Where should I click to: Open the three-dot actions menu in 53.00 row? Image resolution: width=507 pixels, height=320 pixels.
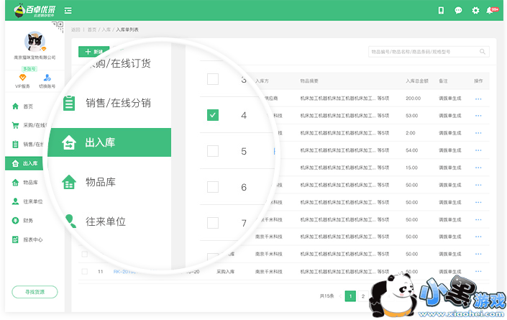[x=478, y=115]
